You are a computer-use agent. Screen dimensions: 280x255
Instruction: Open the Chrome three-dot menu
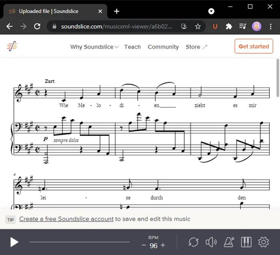(270, 27)
